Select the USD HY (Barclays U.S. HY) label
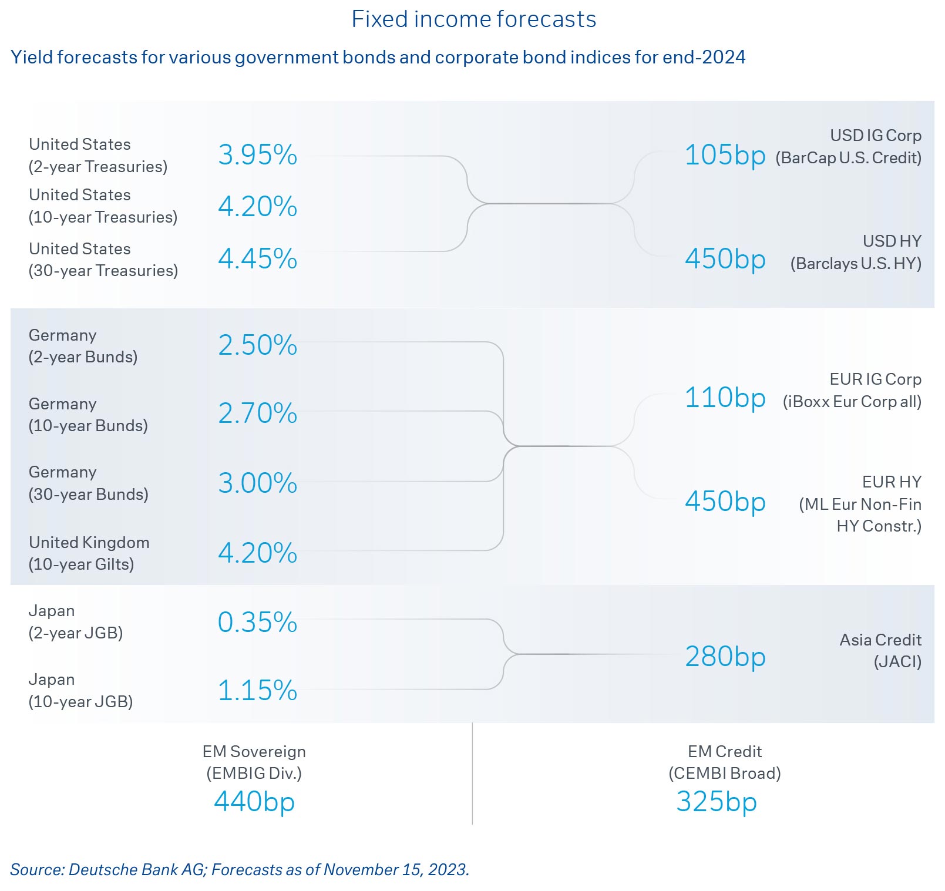The image size is (945, 891). 855,253
